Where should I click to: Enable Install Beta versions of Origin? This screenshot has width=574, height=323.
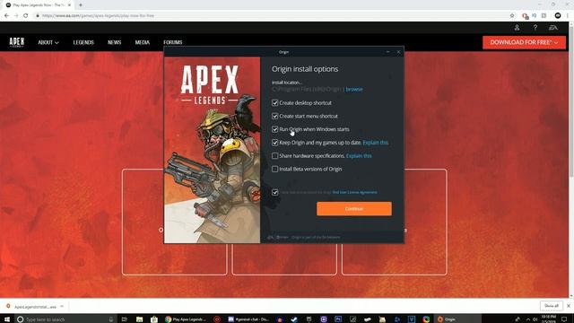coord(275,169)
